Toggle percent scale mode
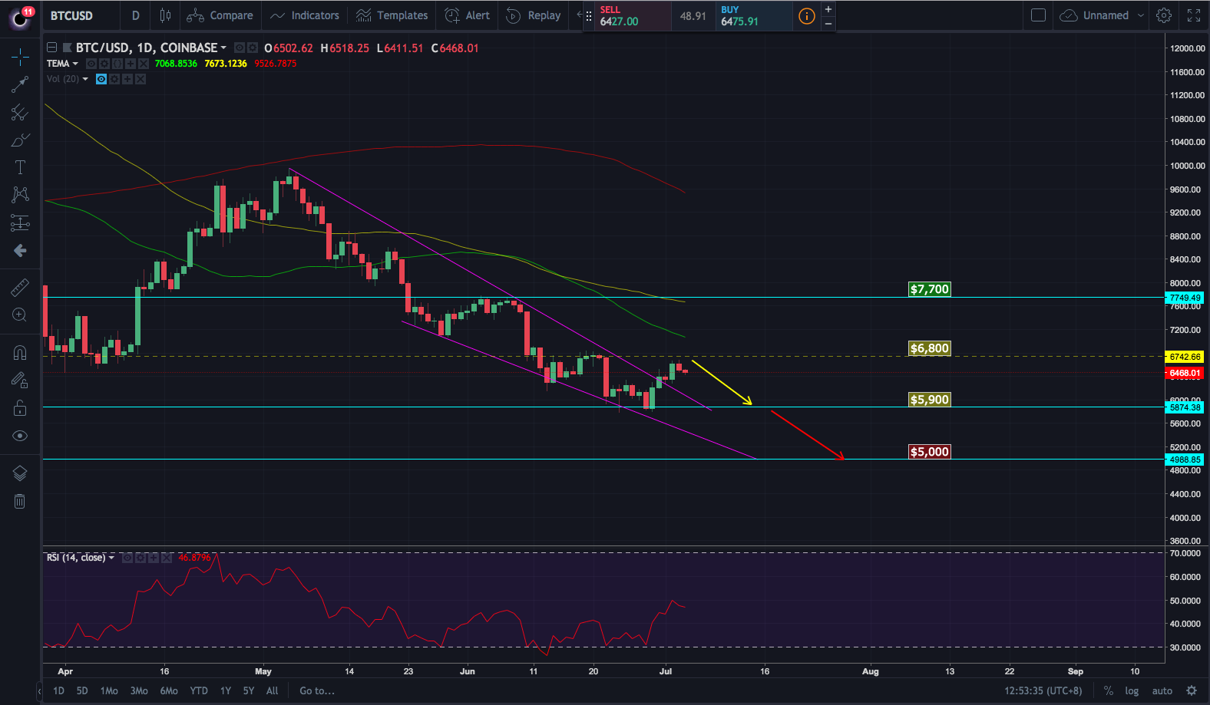This screenshot has height=705, width=1210. [1109, 691]
